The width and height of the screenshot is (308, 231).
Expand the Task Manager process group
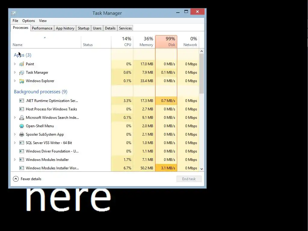[15, 72]
